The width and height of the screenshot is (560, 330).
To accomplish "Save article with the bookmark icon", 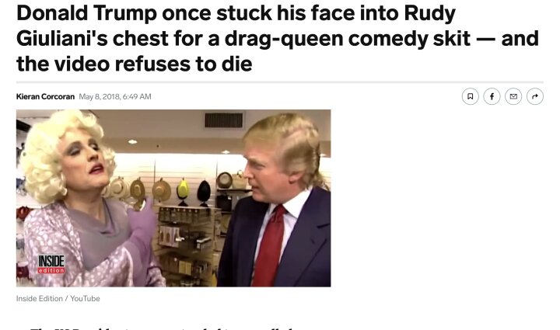I will (x=470, y=96).
